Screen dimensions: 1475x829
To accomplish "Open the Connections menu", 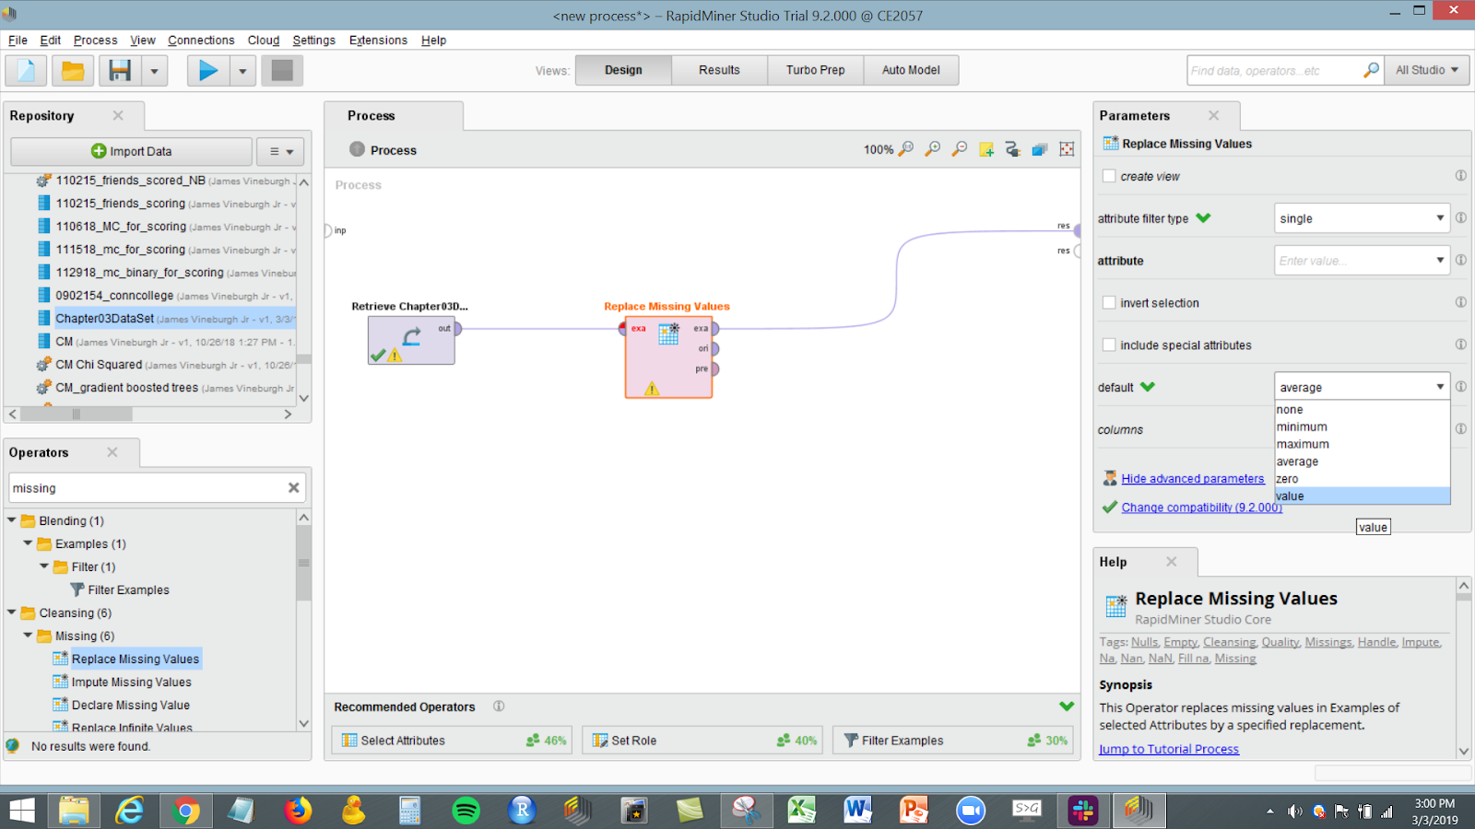I will (201, 41).
